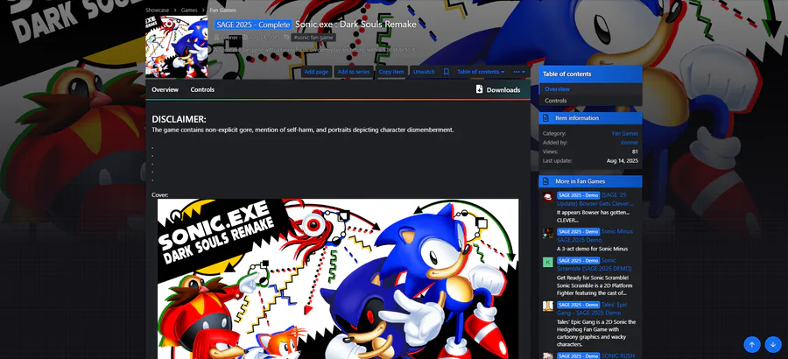
Task: Open the Downloads tab with file icon
Action: click(497, 89)
